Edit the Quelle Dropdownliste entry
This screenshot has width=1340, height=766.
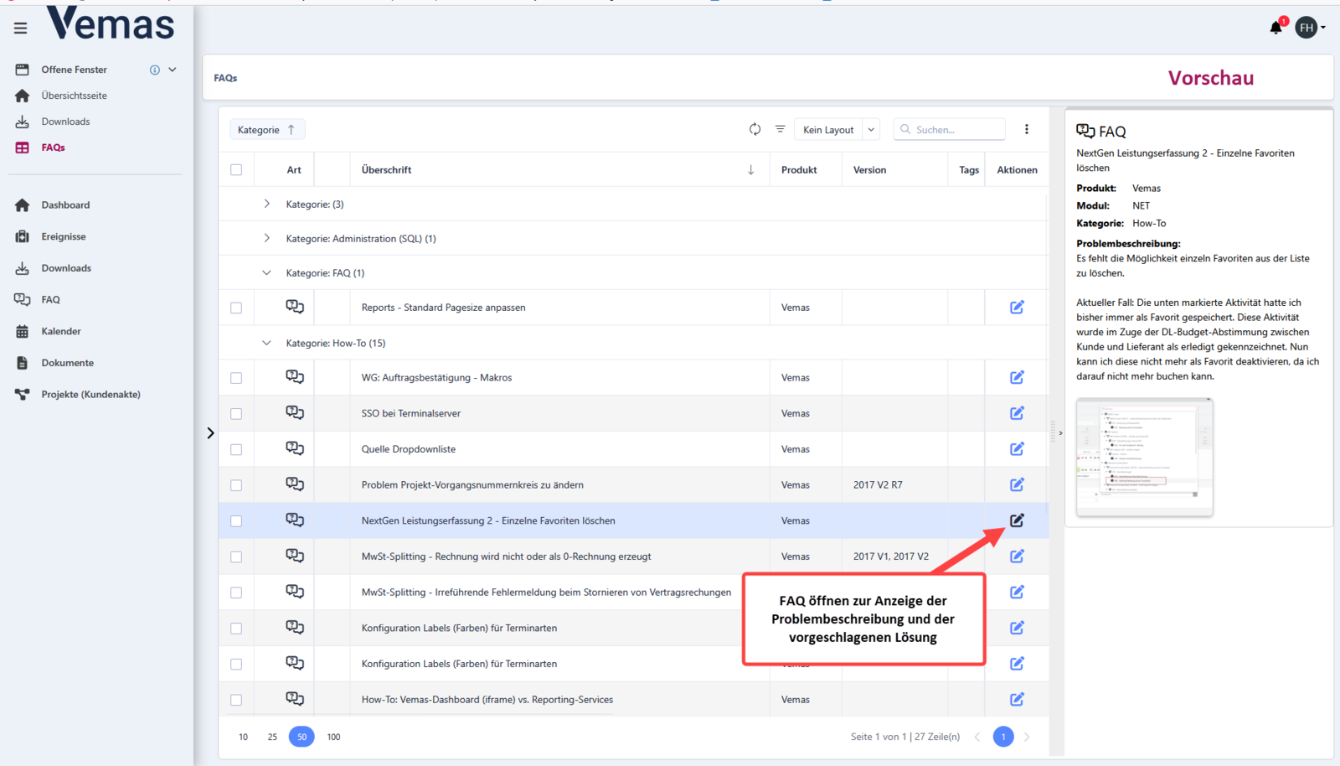pyautogui.click(x=1017, y=449)
